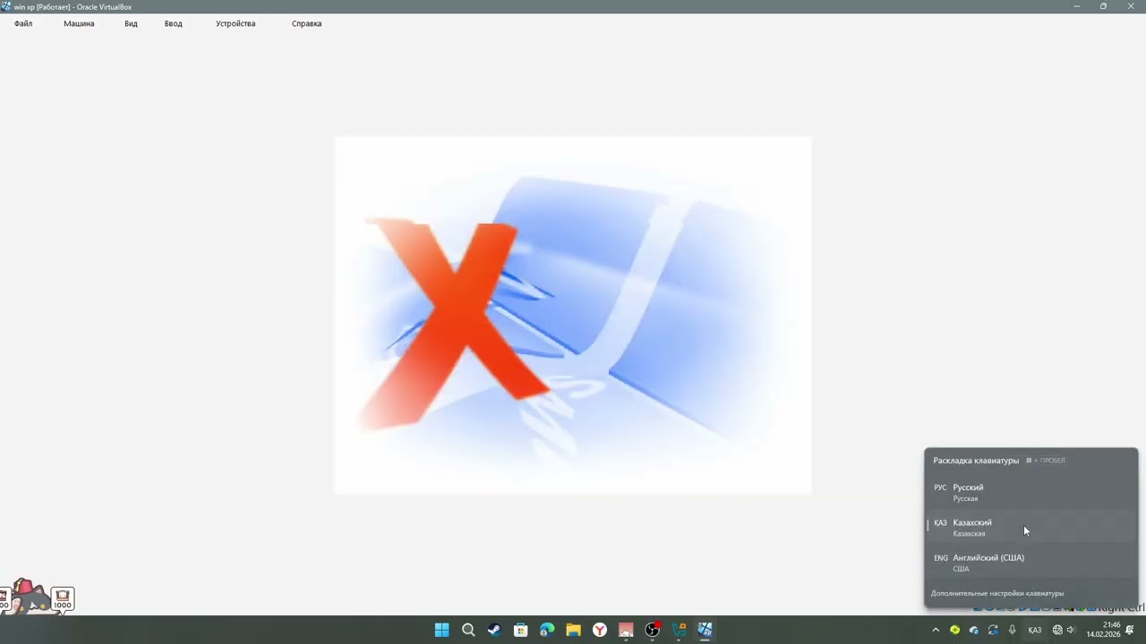Open the Ввод menu
The image size is (1146, 644).
point(174,23)
